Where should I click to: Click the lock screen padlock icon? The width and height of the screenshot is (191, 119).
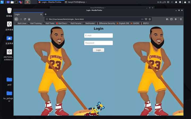click(185, 2)
